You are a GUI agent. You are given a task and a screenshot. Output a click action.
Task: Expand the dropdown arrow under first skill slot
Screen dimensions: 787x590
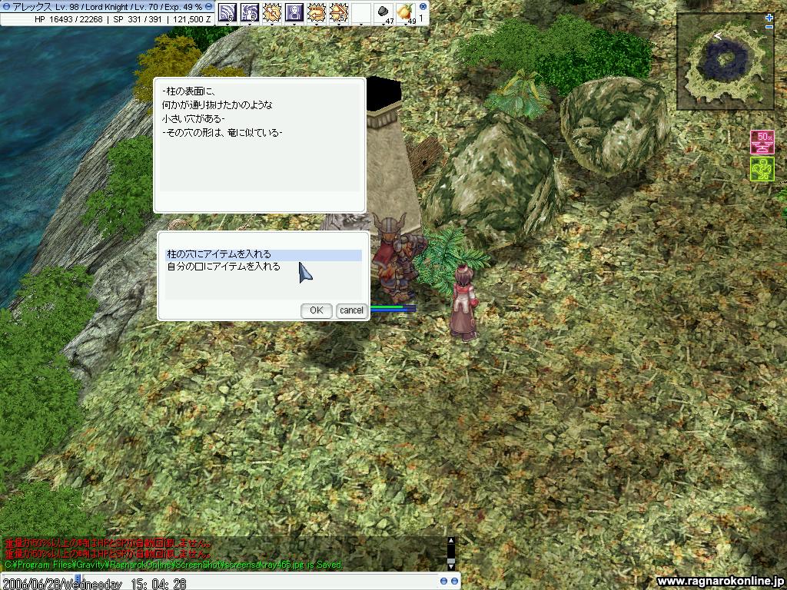(227, 25)
